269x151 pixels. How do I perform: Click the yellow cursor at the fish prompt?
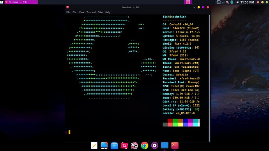[69, 132]
